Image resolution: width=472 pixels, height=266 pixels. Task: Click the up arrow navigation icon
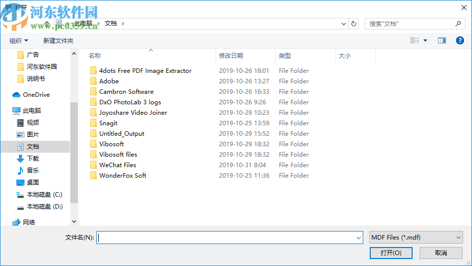pos(47,23)
